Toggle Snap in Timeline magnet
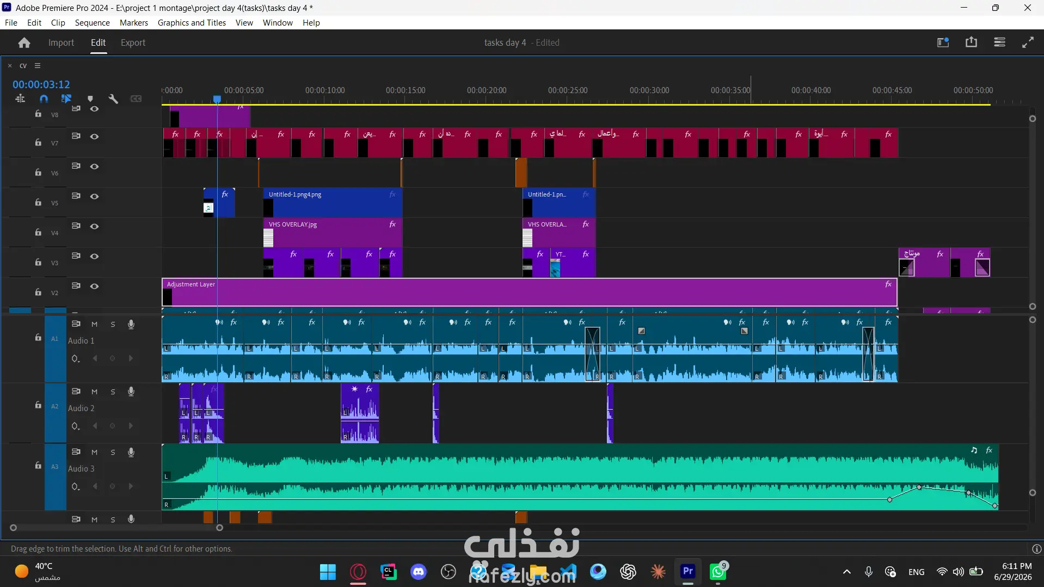Screen dimensions: 1044x587 (44, 99)
